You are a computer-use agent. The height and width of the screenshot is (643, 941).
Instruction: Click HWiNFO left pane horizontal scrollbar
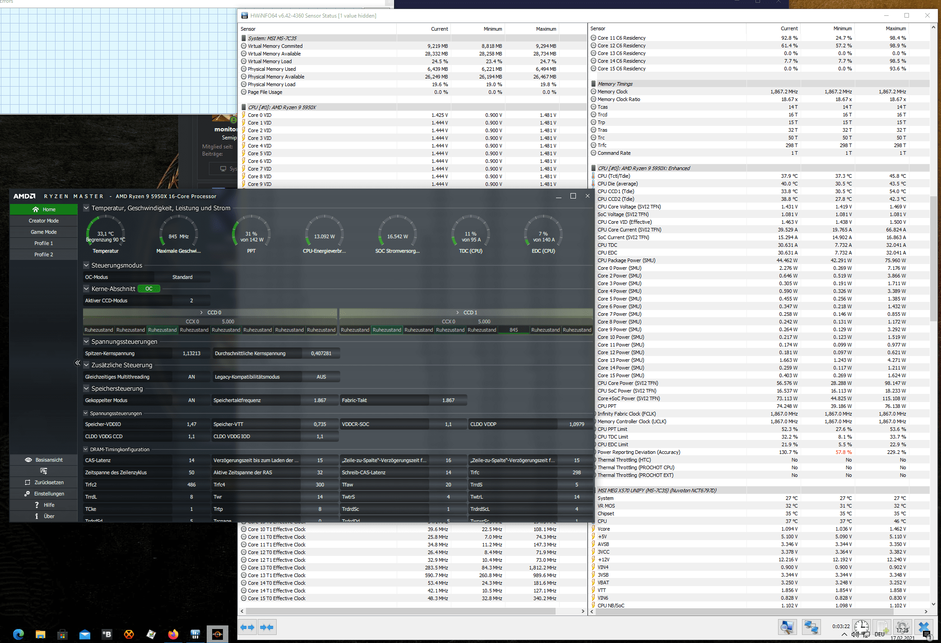[402, 611]
